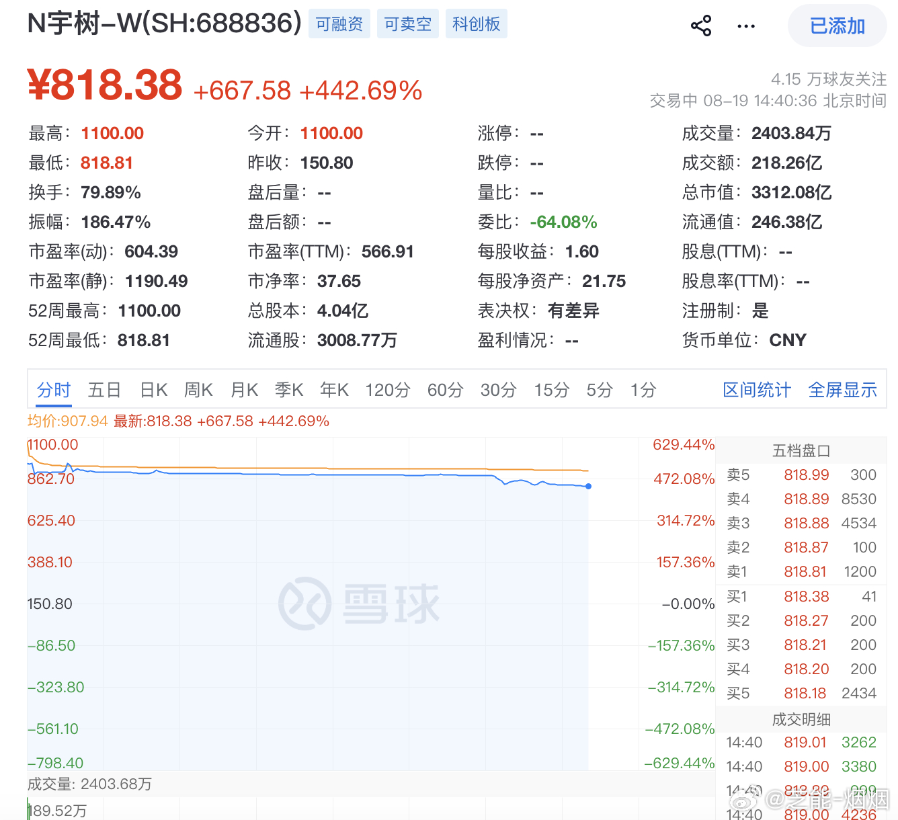Click the 可卖空 tag
The image size is (898, 820).
408,24
